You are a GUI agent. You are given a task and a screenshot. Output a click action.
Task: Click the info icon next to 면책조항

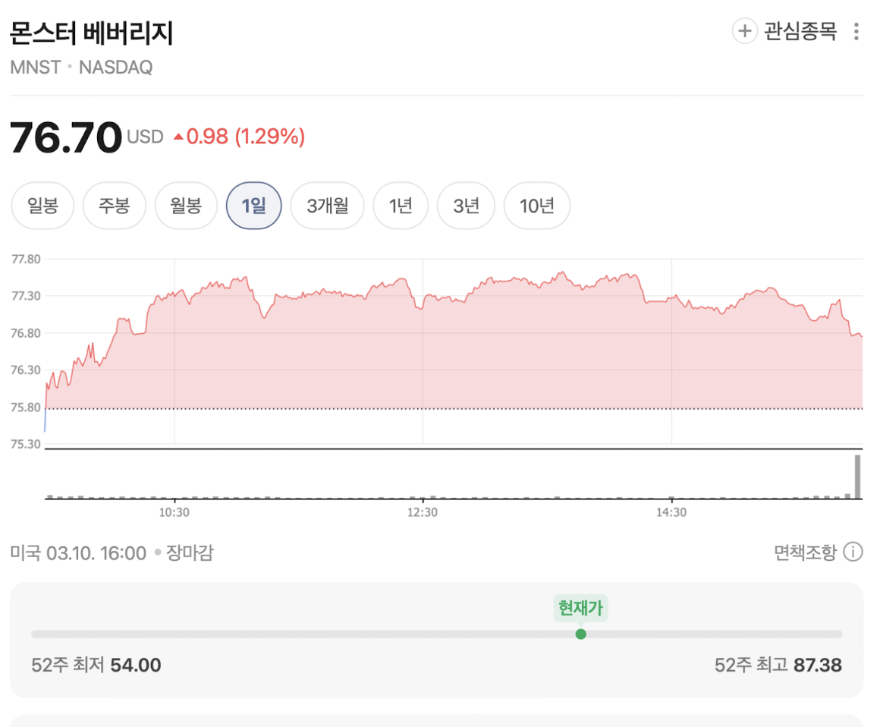coord(853,552)
